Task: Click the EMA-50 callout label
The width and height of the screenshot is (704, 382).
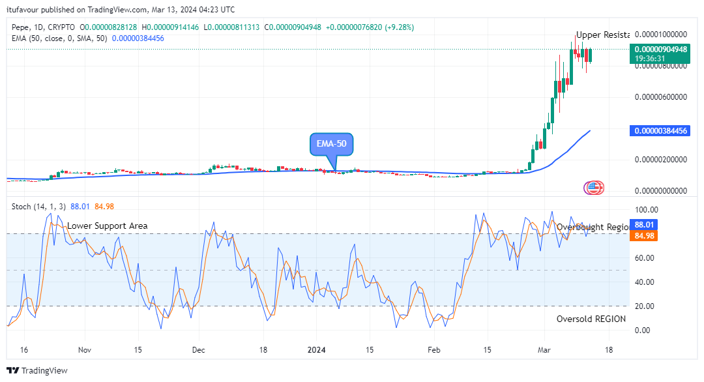Action: tap(331, 144)
